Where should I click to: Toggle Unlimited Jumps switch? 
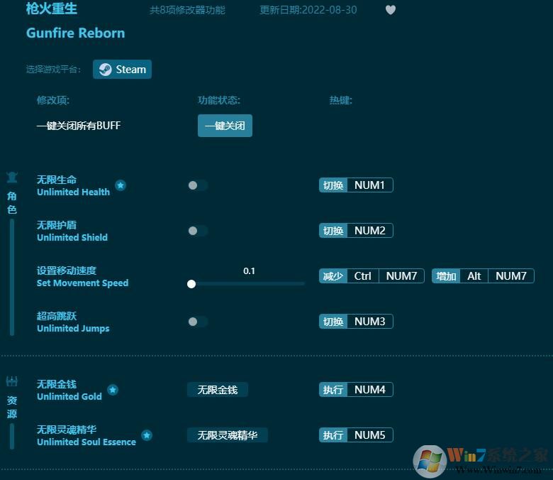click(x=198, y=322)
